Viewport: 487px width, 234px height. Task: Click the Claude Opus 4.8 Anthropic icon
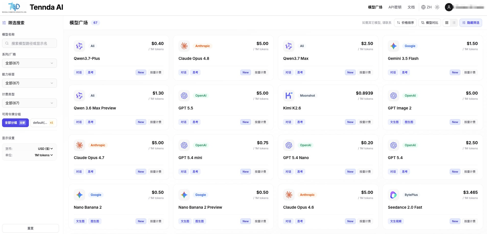point(184,46)
